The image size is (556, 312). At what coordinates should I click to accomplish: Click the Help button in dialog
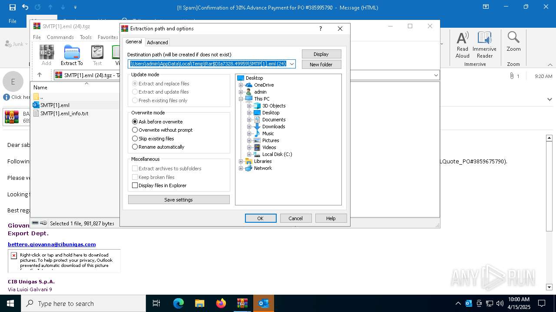(x=331, y=218)
